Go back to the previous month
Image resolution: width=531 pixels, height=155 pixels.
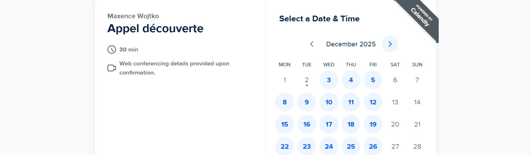(x=312, y=44)
